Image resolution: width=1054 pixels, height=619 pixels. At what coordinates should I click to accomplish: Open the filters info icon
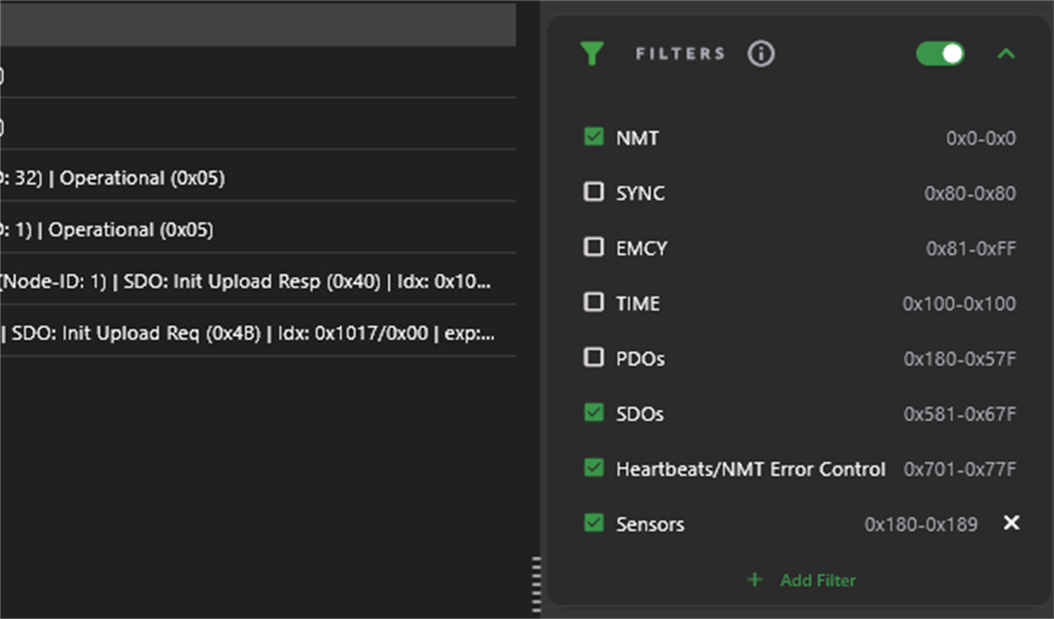pyautogui.click(x=760, y=53)
